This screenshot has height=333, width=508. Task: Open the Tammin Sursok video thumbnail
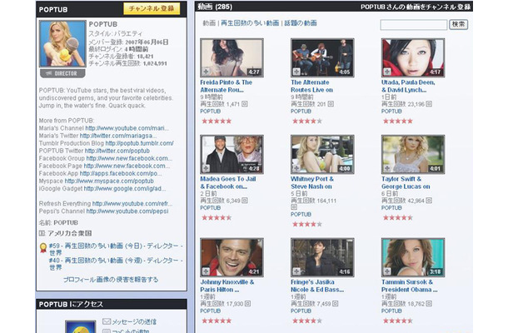[413, 257]
